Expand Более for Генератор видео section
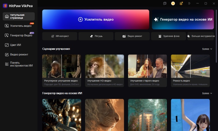Viewport: 218px width, 131px height. (207, 93)
